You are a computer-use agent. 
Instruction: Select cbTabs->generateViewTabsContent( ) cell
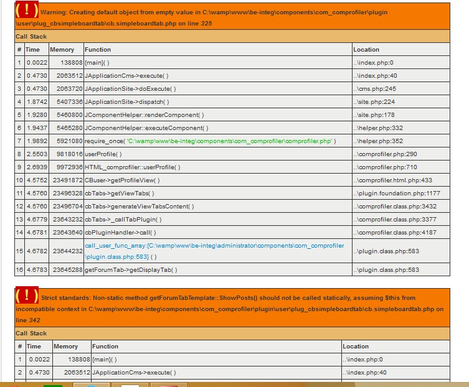coord(218,207)
